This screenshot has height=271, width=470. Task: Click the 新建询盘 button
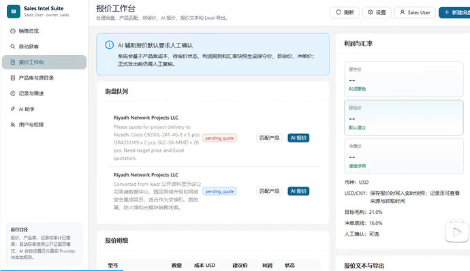click(454, 12)
